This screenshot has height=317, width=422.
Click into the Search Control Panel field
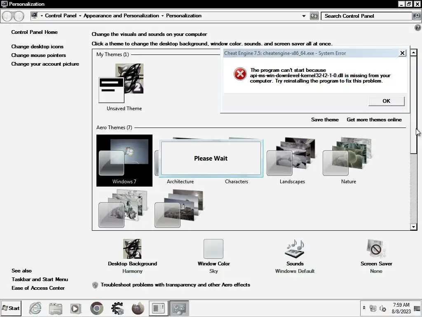coord(366,16)
